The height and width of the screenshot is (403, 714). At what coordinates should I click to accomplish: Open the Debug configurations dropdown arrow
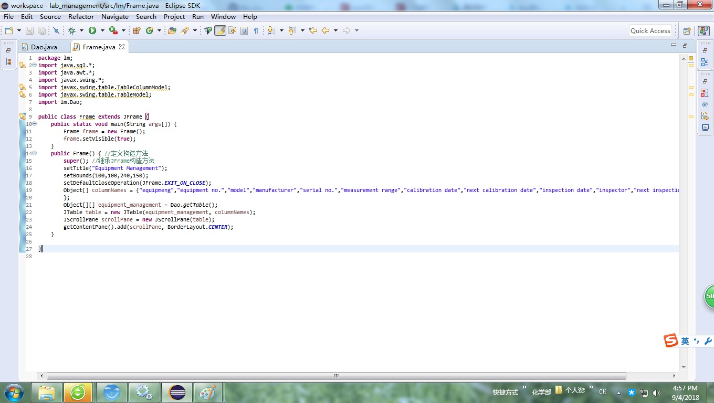(x=81, y=30)
